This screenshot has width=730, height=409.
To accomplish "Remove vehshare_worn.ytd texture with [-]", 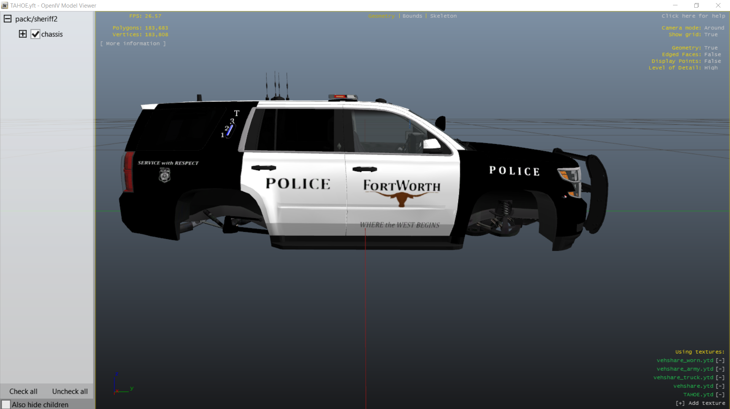I will (720, 360).
